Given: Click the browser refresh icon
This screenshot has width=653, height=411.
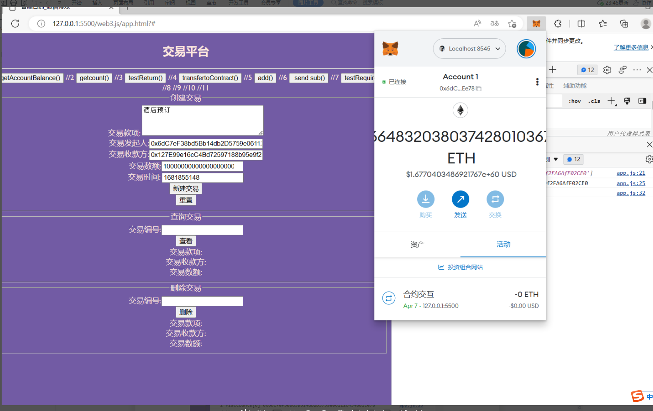Looking at the screenshot, I should (15, 23).
